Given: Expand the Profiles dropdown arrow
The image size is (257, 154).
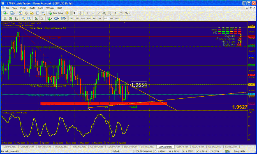Looking at the screenshot, I should [14, 13].
